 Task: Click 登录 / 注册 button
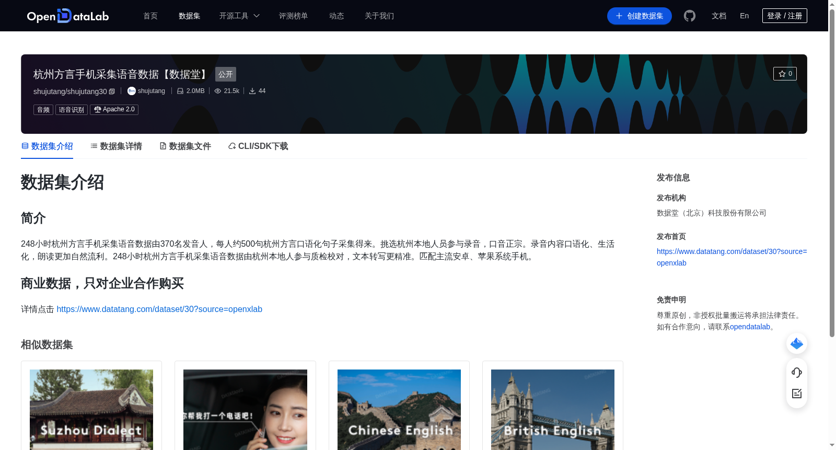pyautogui.click(x=785, y=16)
